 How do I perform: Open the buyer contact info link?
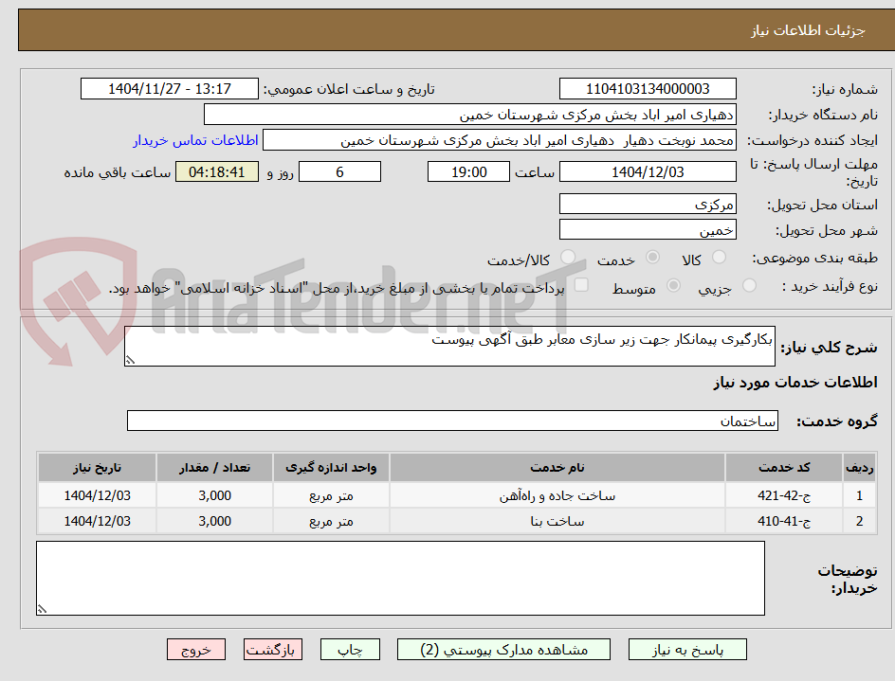(195, 140)
